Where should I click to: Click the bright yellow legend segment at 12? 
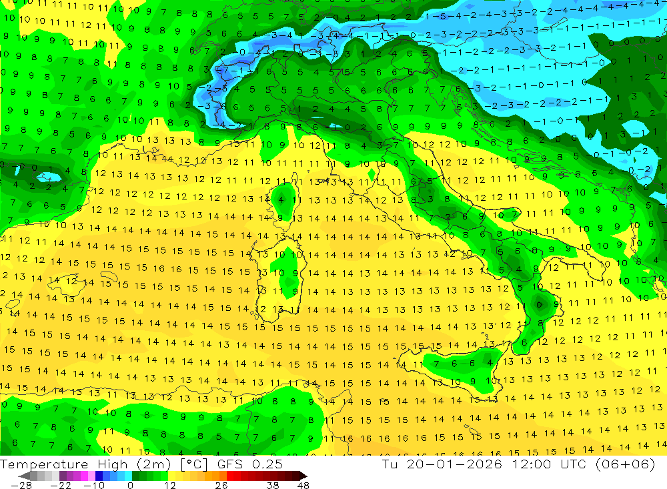click(x=172, y=476)
